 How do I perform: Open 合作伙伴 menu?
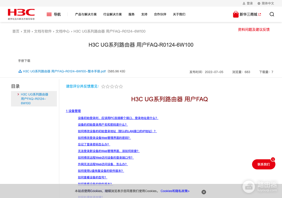(160, 14)
